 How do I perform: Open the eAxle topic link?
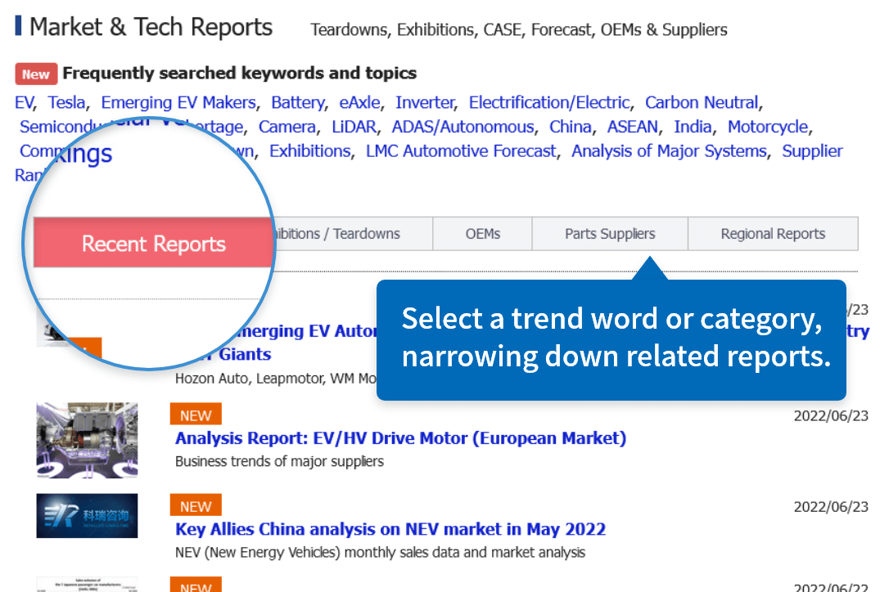pos(360,102)
